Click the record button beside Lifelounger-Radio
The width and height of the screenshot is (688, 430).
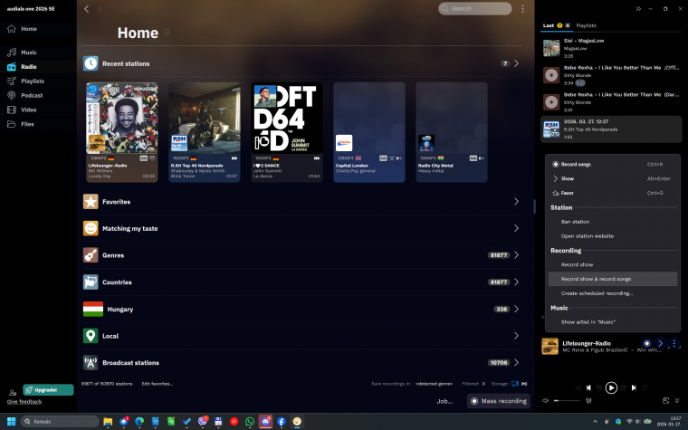pyautogui.click(x=646, y=344)
